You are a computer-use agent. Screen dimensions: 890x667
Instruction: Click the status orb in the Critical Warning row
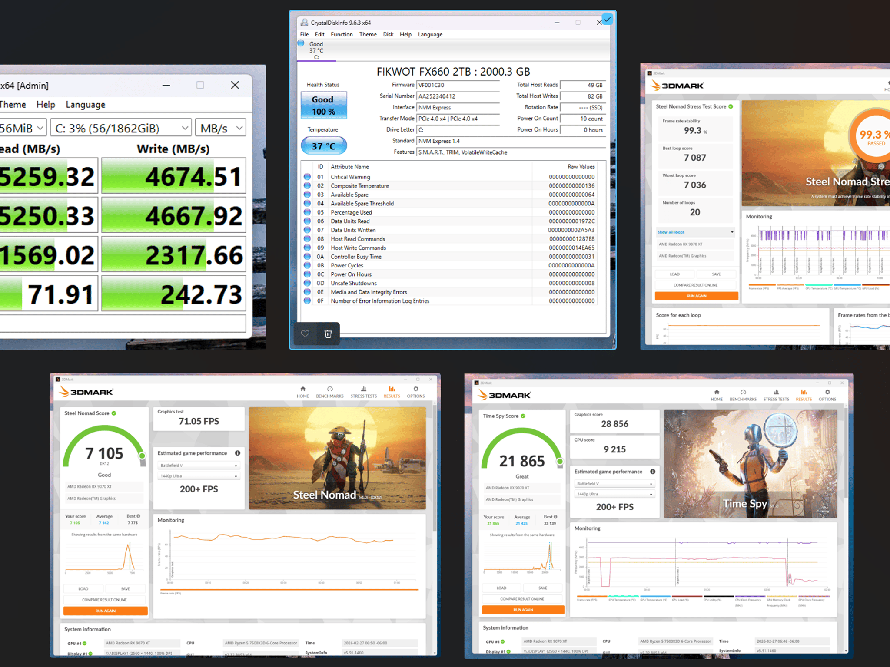click(x=307, y=177)
